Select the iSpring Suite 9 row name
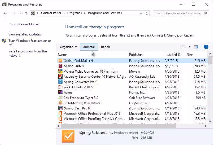The height and width of the screenshot is (145, 213). point(73,66)
